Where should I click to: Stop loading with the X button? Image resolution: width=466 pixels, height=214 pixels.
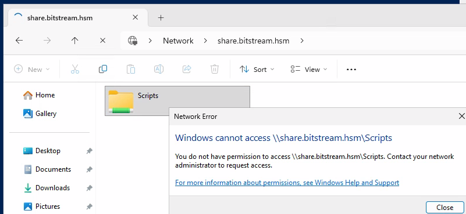point(102,41)
